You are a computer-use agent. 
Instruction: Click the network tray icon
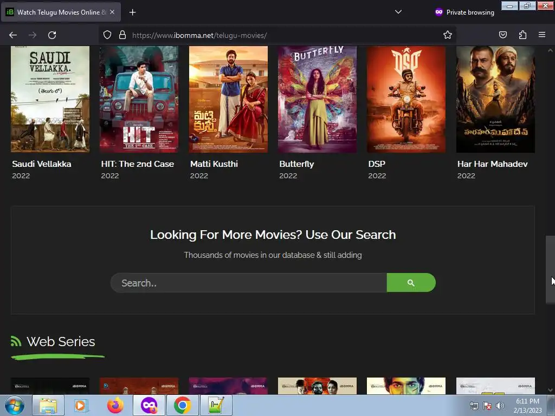pyautogui.click(x=474, y=406)
